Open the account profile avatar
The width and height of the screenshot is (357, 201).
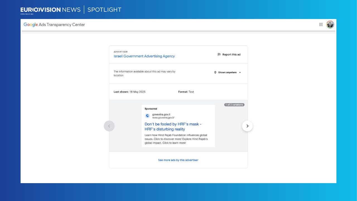330,25
